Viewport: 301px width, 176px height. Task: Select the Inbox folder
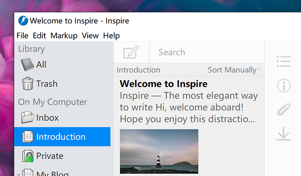pyautogui.click(x=47, y=118)
